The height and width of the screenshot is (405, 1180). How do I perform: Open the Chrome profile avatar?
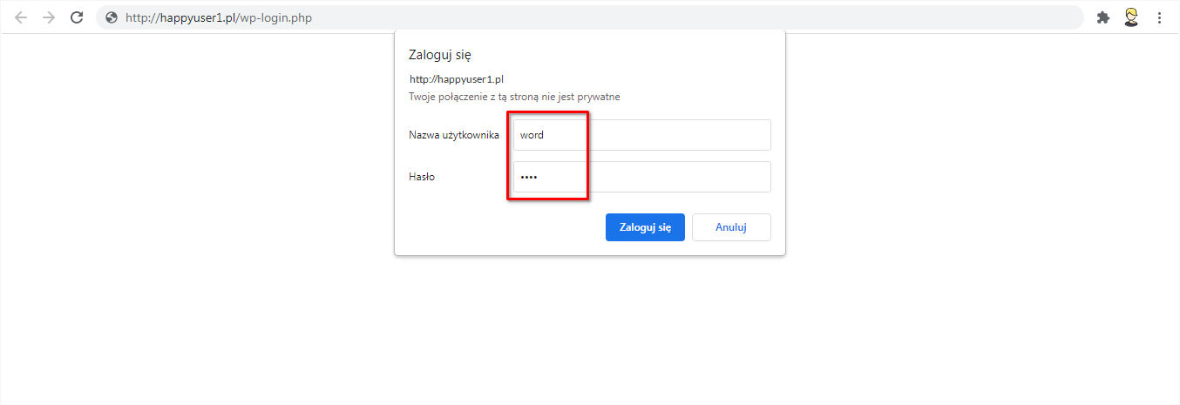(x=1131, y=17)
